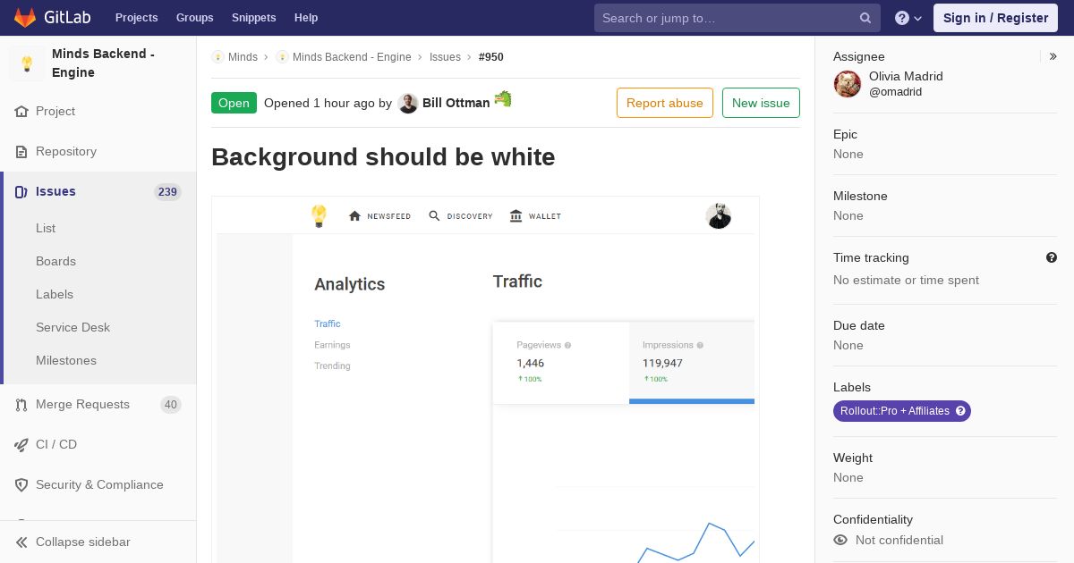This screenshot has width=1074, height=563.
Task: Click the Minds Backend project lightbulb avatar
Action: pyautogui.click(x=27, y=63)
